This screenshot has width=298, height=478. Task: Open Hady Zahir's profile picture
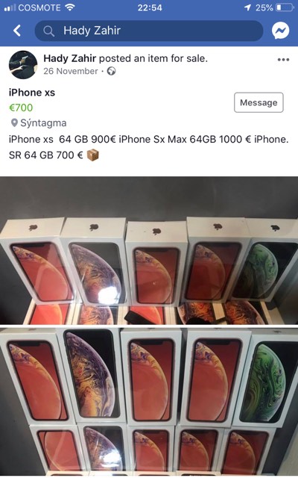coord(23,65)
